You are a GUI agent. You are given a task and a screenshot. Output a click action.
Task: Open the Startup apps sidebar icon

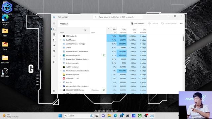(54, 46)
